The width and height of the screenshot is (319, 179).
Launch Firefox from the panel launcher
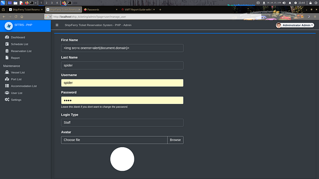(x=26, y=3)
